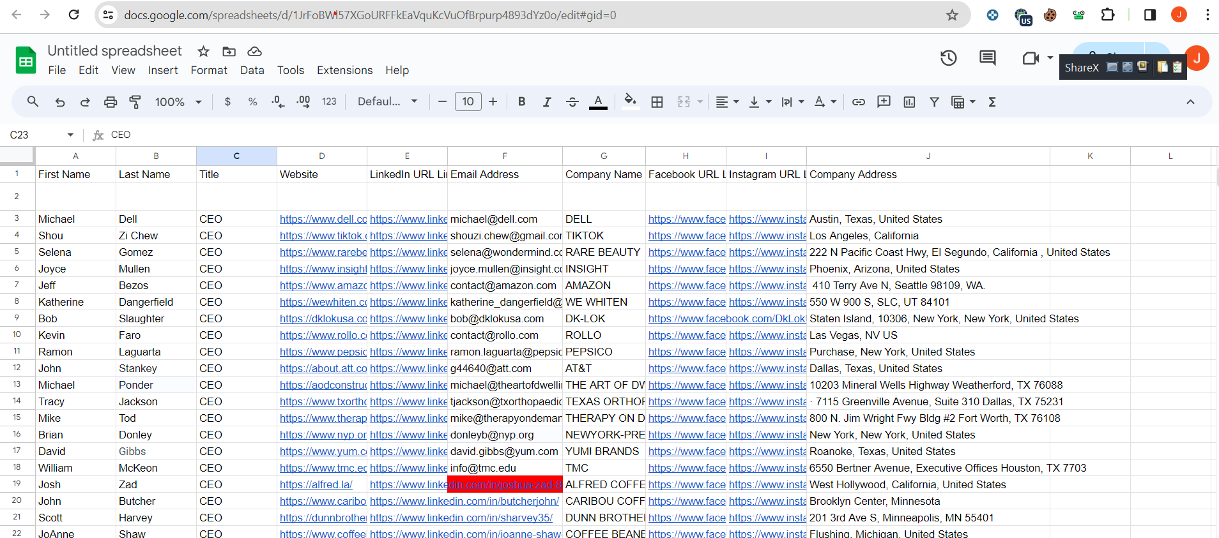This screenshot has width=1219, height=538.
Task: Toggle italic formatting
Action: click(x=547, y=102)
